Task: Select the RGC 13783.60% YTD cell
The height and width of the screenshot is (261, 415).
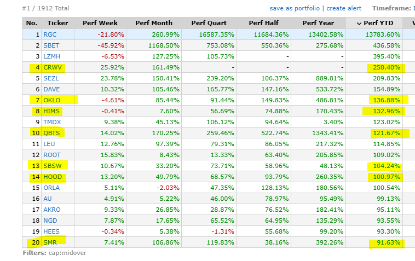Action: pos(374,34)
